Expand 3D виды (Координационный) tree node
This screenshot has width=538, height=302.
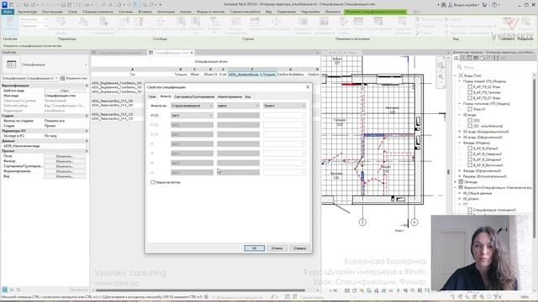[x=460, y=132]
